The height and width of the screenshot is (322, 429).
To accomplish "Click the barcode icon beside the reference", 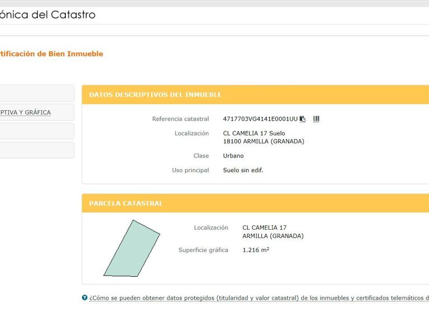I will pyautogui.click(x=316, y=119).
